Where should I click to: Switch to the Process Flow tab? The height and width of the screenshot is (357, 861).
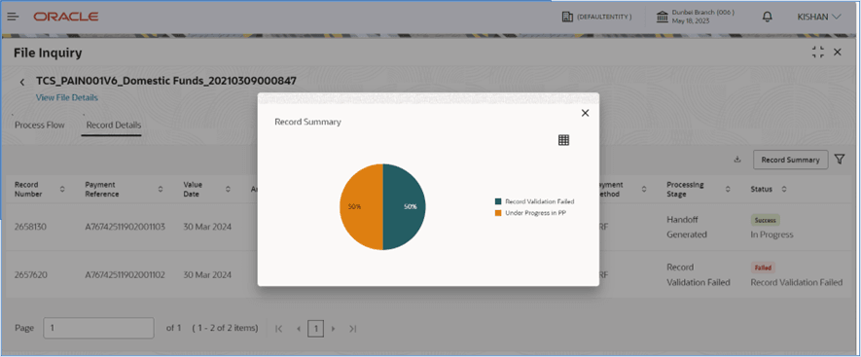tap(40, 125)
